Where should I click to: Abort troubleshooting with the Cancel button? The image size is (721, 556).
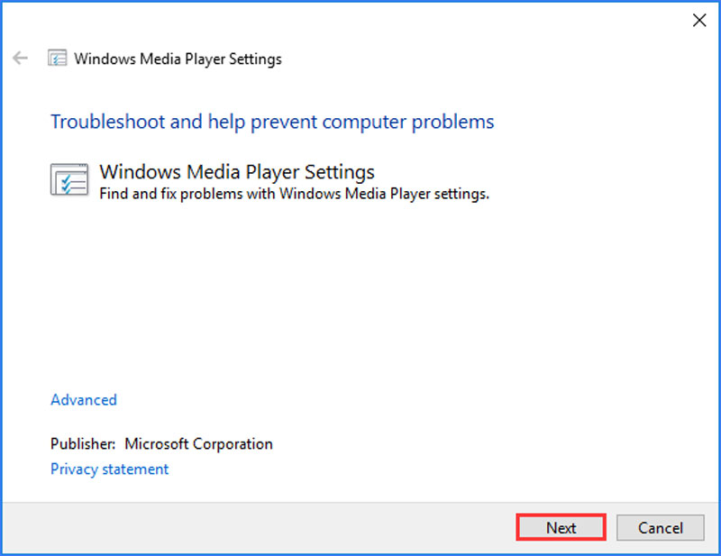[x=661, y=527]
